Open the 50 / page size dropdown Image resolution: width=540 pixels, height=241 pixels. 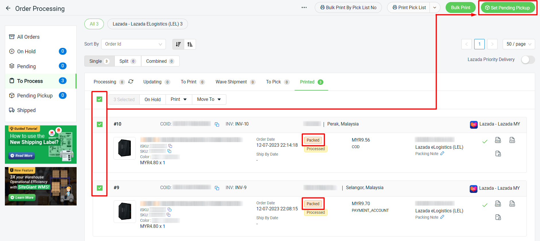tap(518, 44)
